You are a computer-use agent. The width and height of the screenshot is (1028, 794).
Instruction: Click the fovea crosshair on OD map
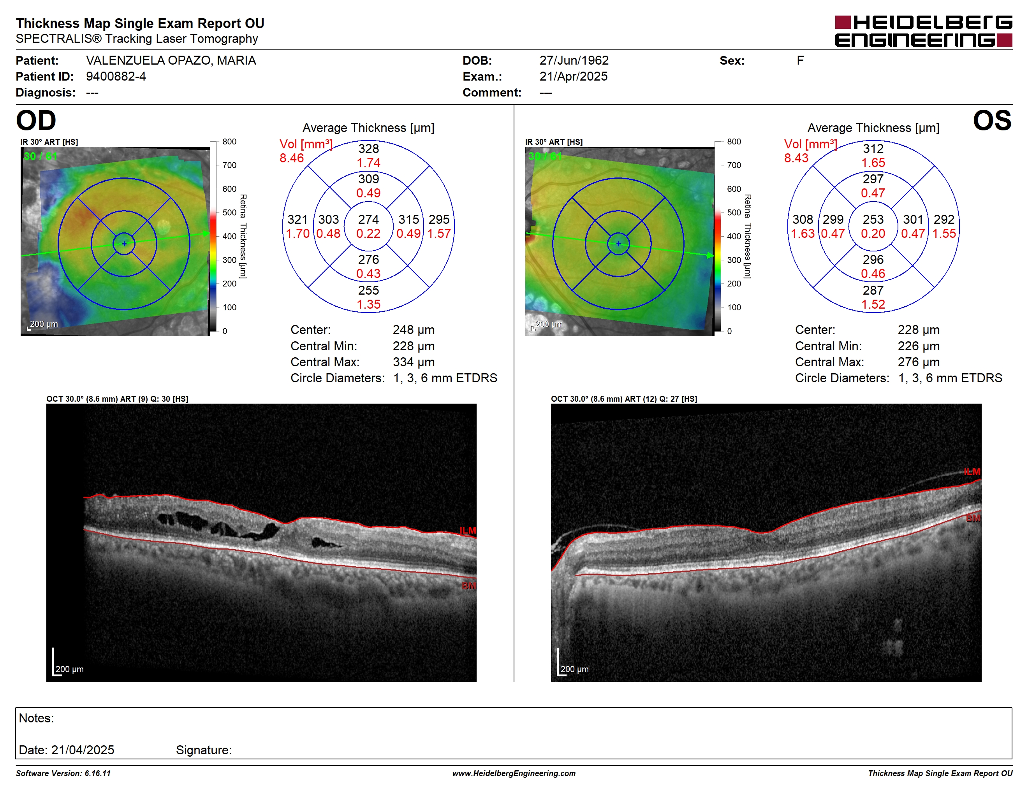(x=124, y=244)
